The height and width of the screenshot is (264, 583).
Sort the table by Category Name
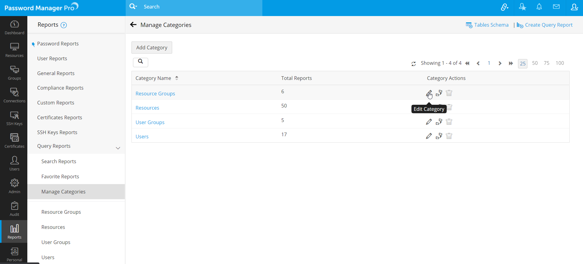tap(176, 78)
